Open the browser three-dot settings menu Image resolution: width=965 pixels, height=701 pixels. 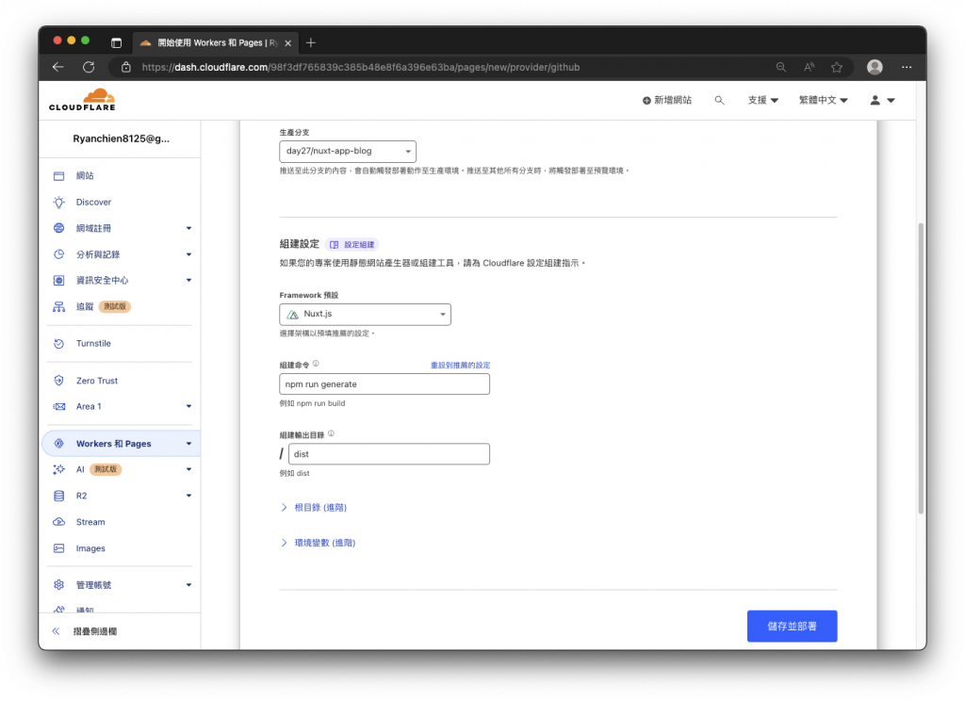pos(907,67)
